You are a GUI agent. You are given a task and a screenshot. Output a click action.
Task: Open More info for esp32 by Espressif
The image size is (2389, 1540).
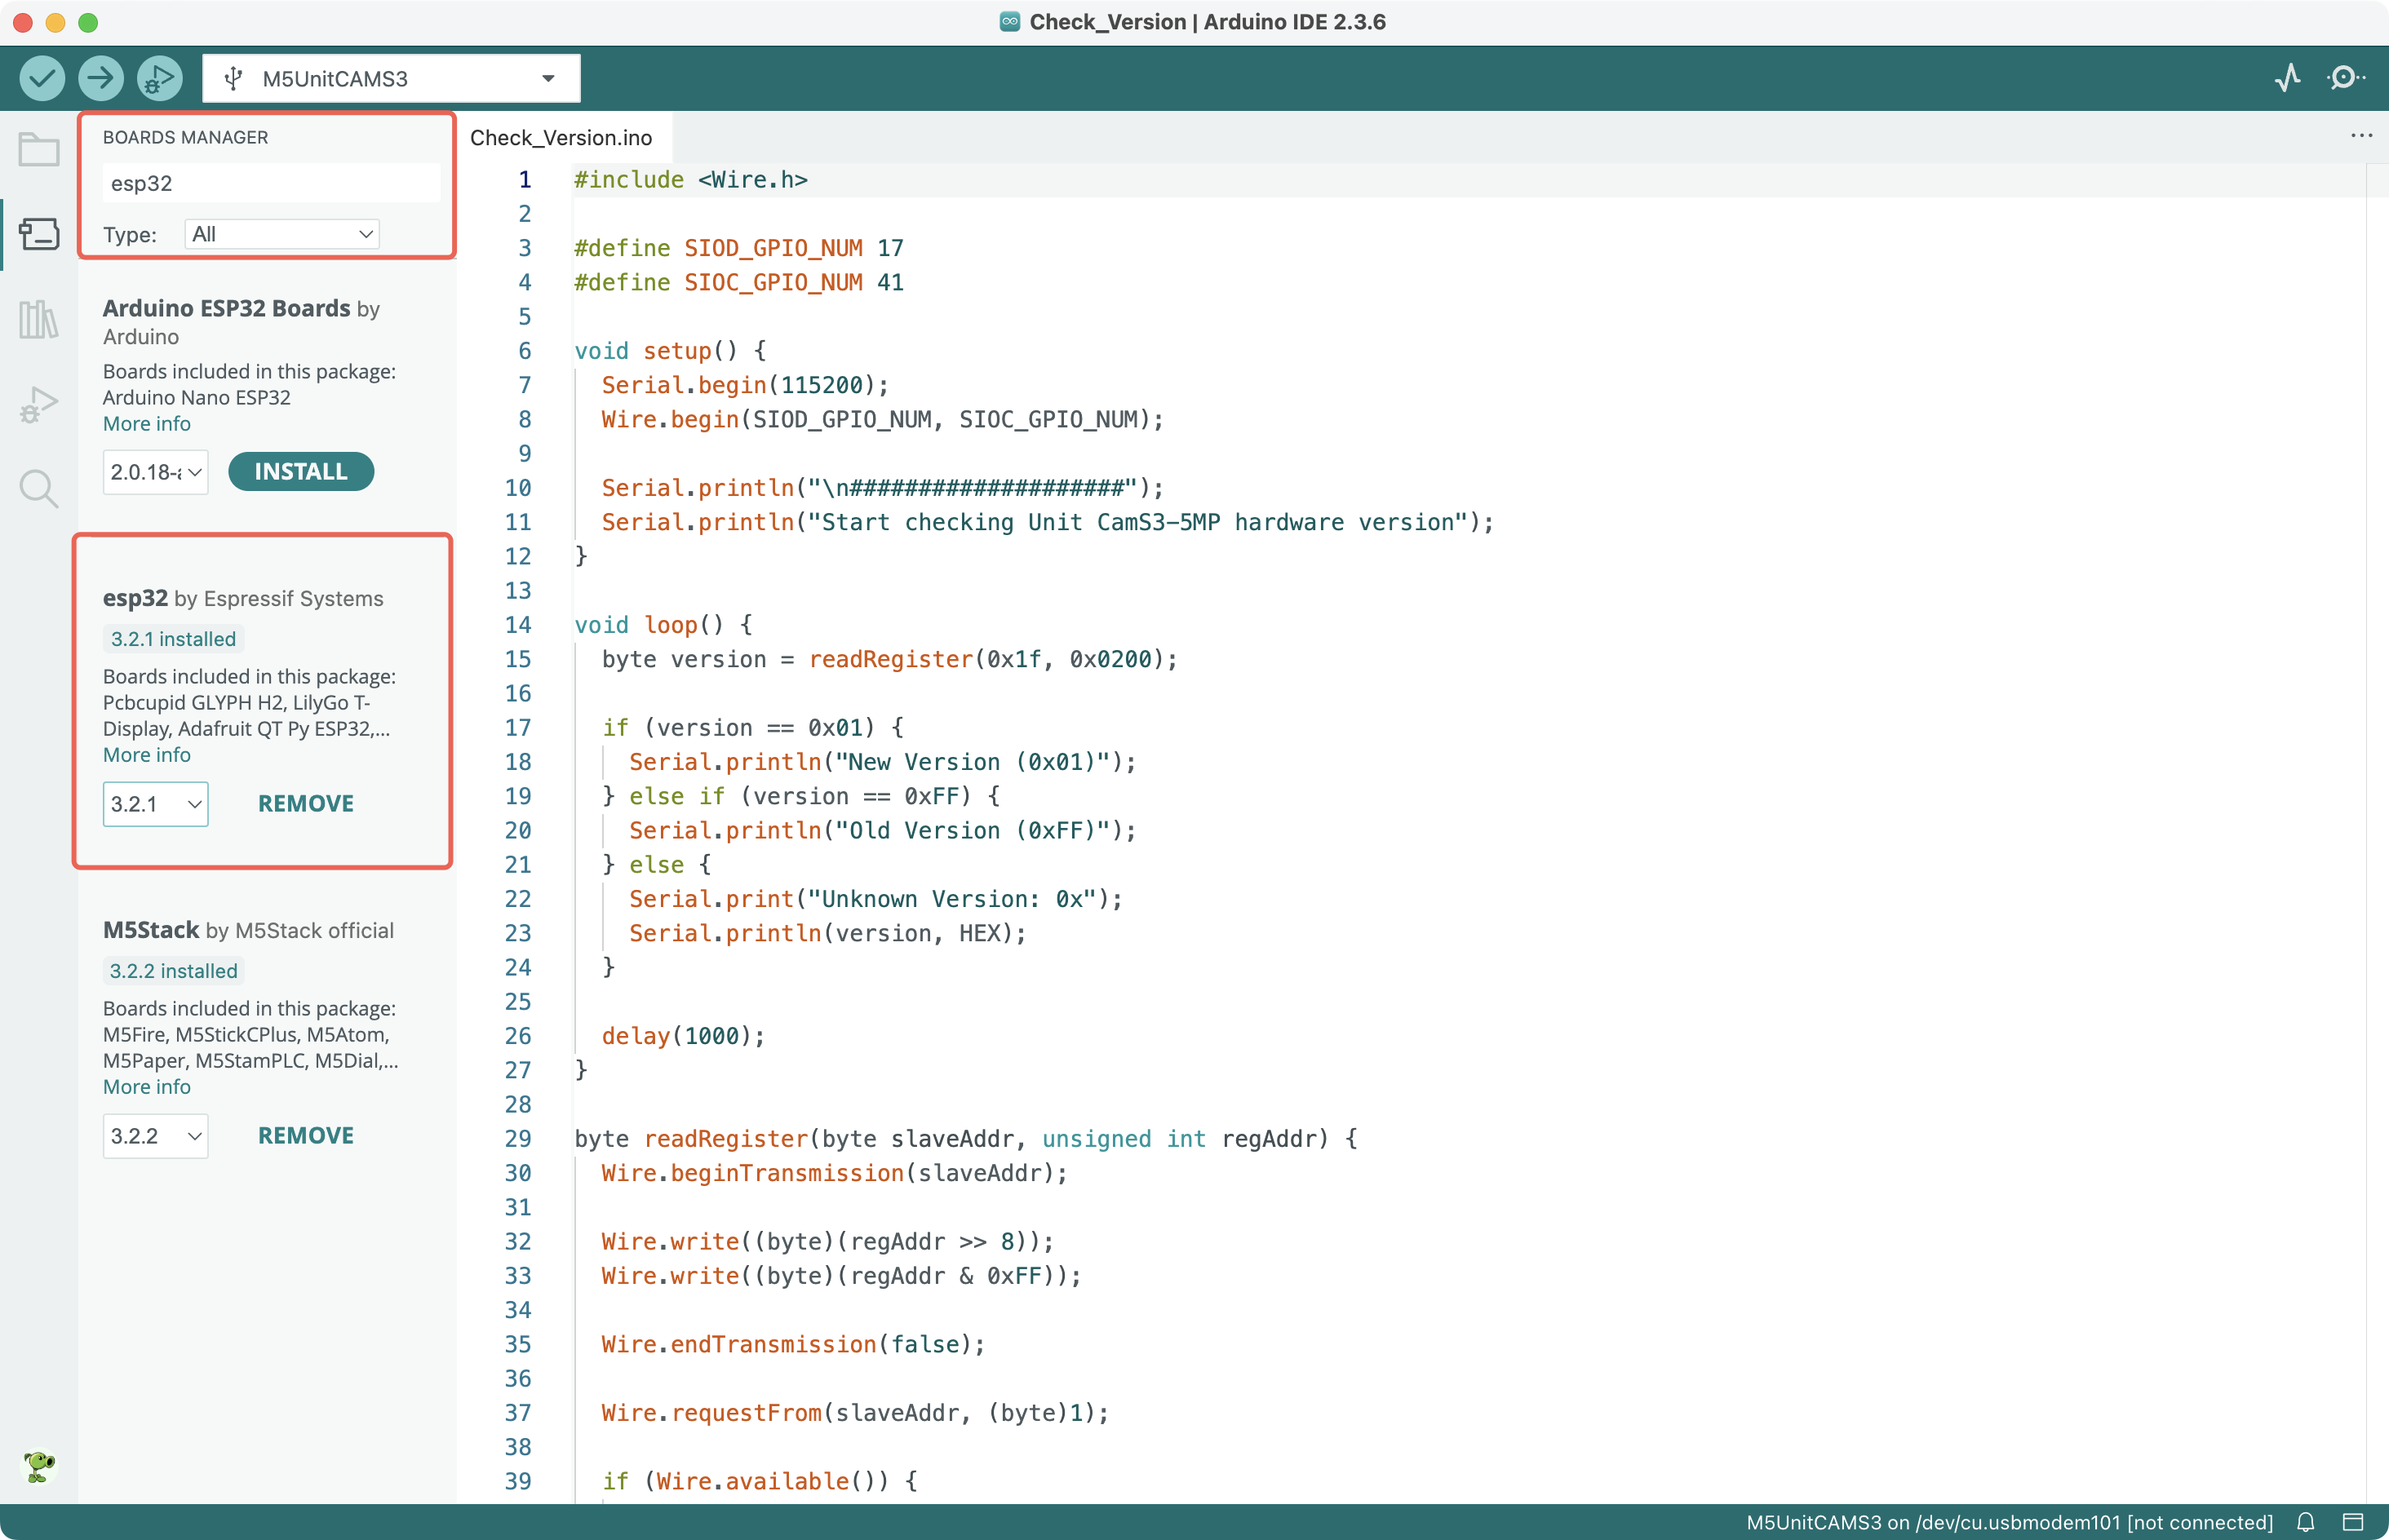147,755
